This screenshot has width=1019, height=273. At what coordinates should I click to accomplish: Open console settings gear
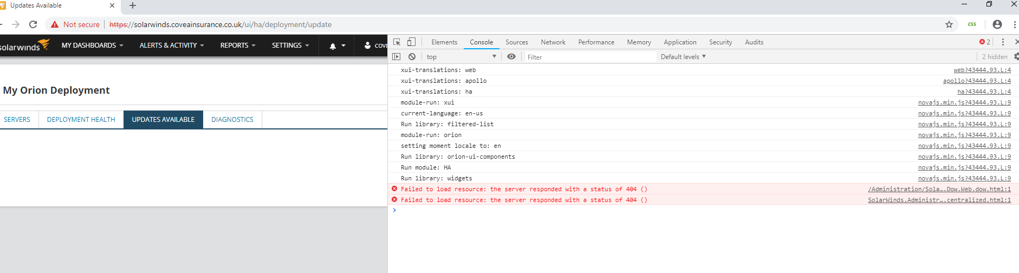1016,56
